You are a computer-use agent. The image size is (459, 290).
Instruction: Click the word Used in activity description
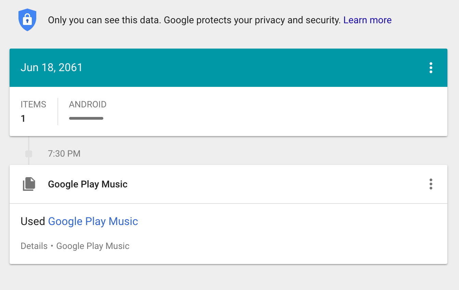pyautogui.click(x=33, y=221)
